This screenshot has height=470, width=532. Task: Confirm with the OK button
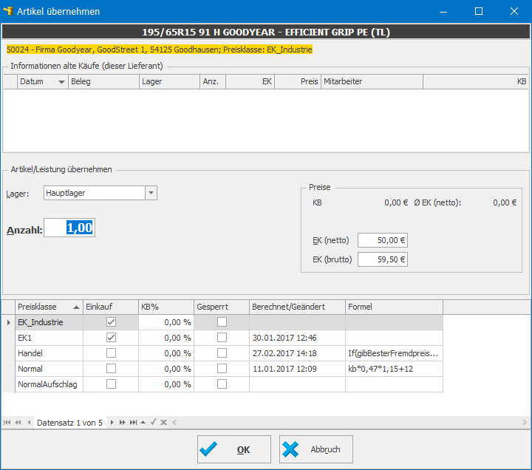pyautogui.click(x=234, y=449)
